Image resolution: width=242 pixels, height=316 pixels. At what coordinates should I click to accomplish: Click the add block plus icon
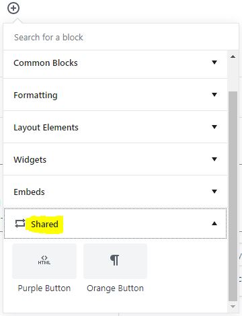tap(13, 8)
